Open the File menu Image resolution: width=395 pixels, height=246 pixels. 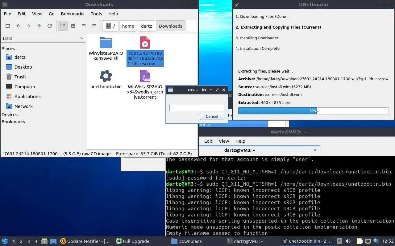(7, 14)
